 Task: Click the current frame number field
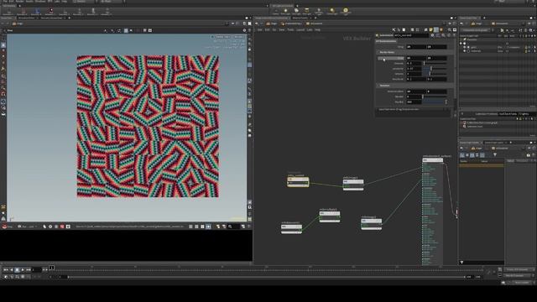coord(37,270)
